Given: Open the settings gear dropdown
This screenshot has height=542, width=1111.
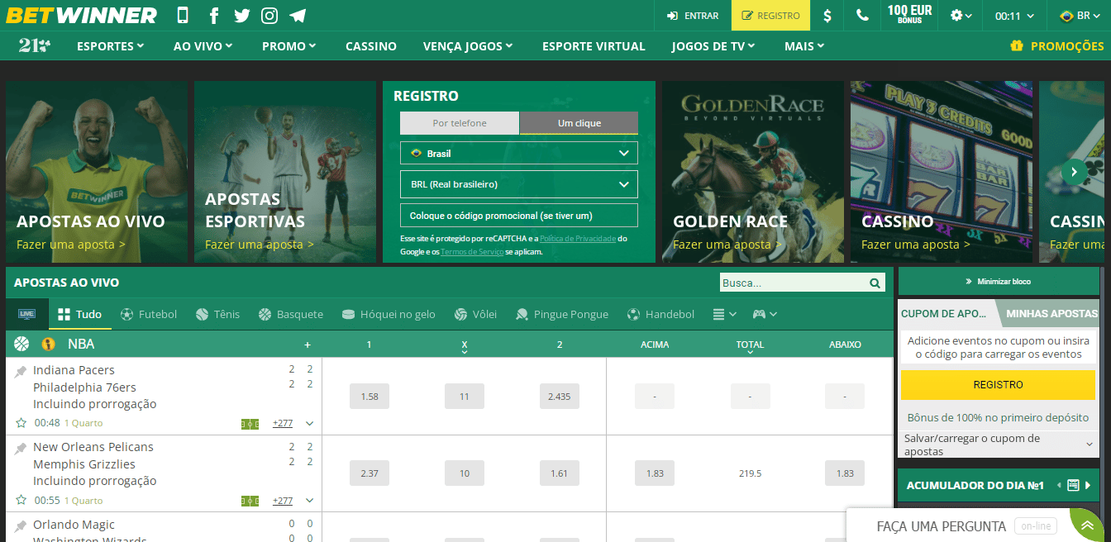Looking at the screenshot, I should (x=961, y=15).
